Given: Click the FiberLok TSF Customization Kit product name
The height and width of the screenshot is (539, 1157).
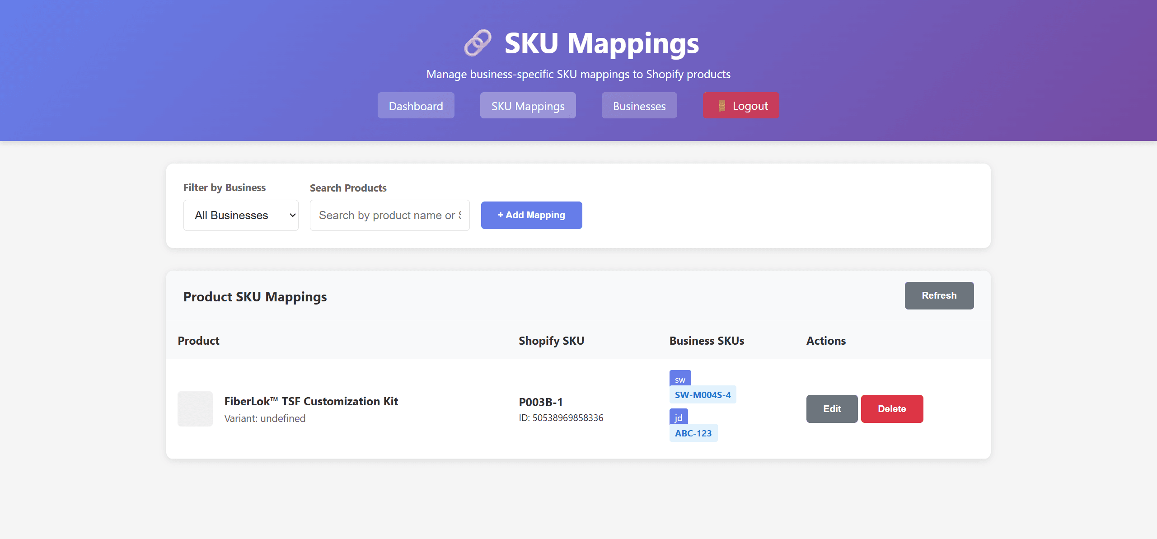Looking at the screenshot, I should [x=311, y=401].
